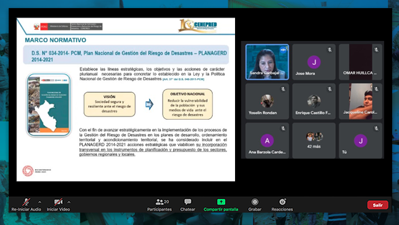Click the red Salir button

(377, 205)
